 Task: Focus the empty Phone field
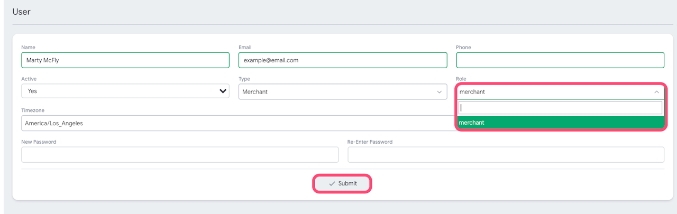560,60
